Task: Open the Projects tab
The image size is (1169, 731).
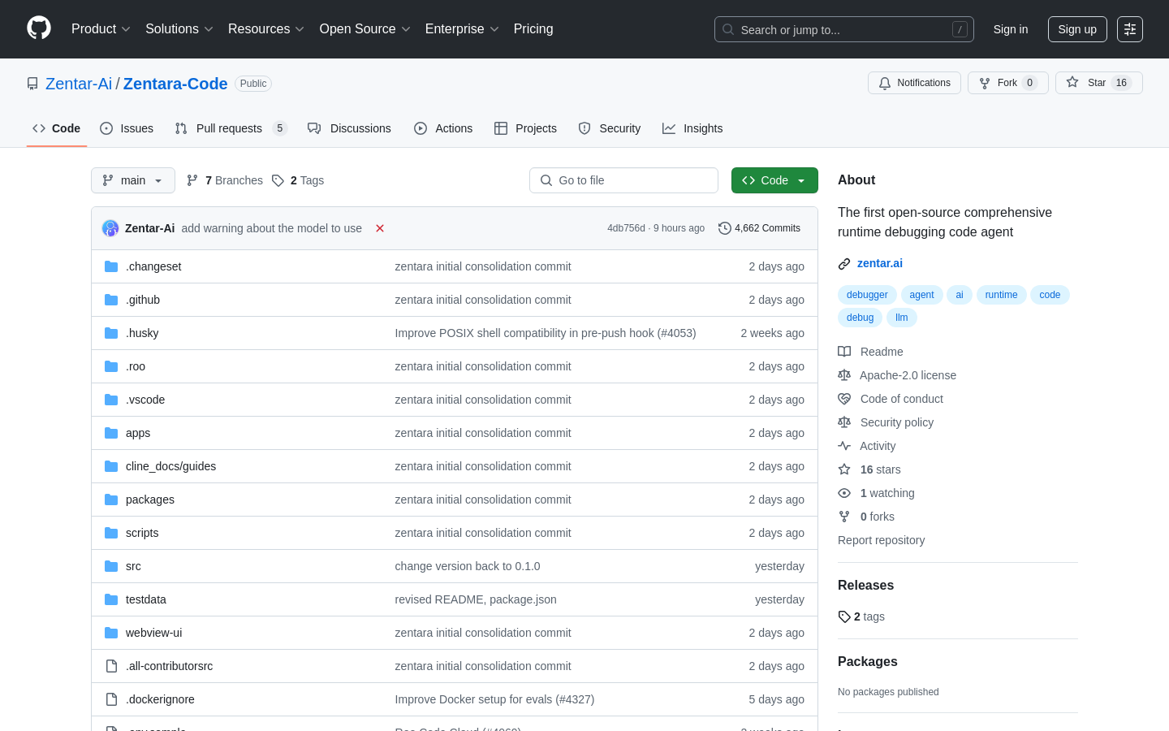Action: 525,128
